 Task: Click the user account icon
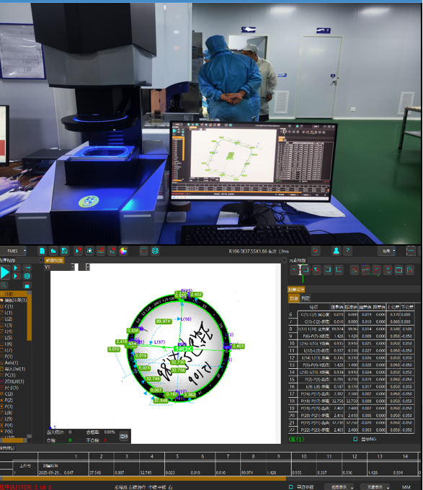(336, 251)
